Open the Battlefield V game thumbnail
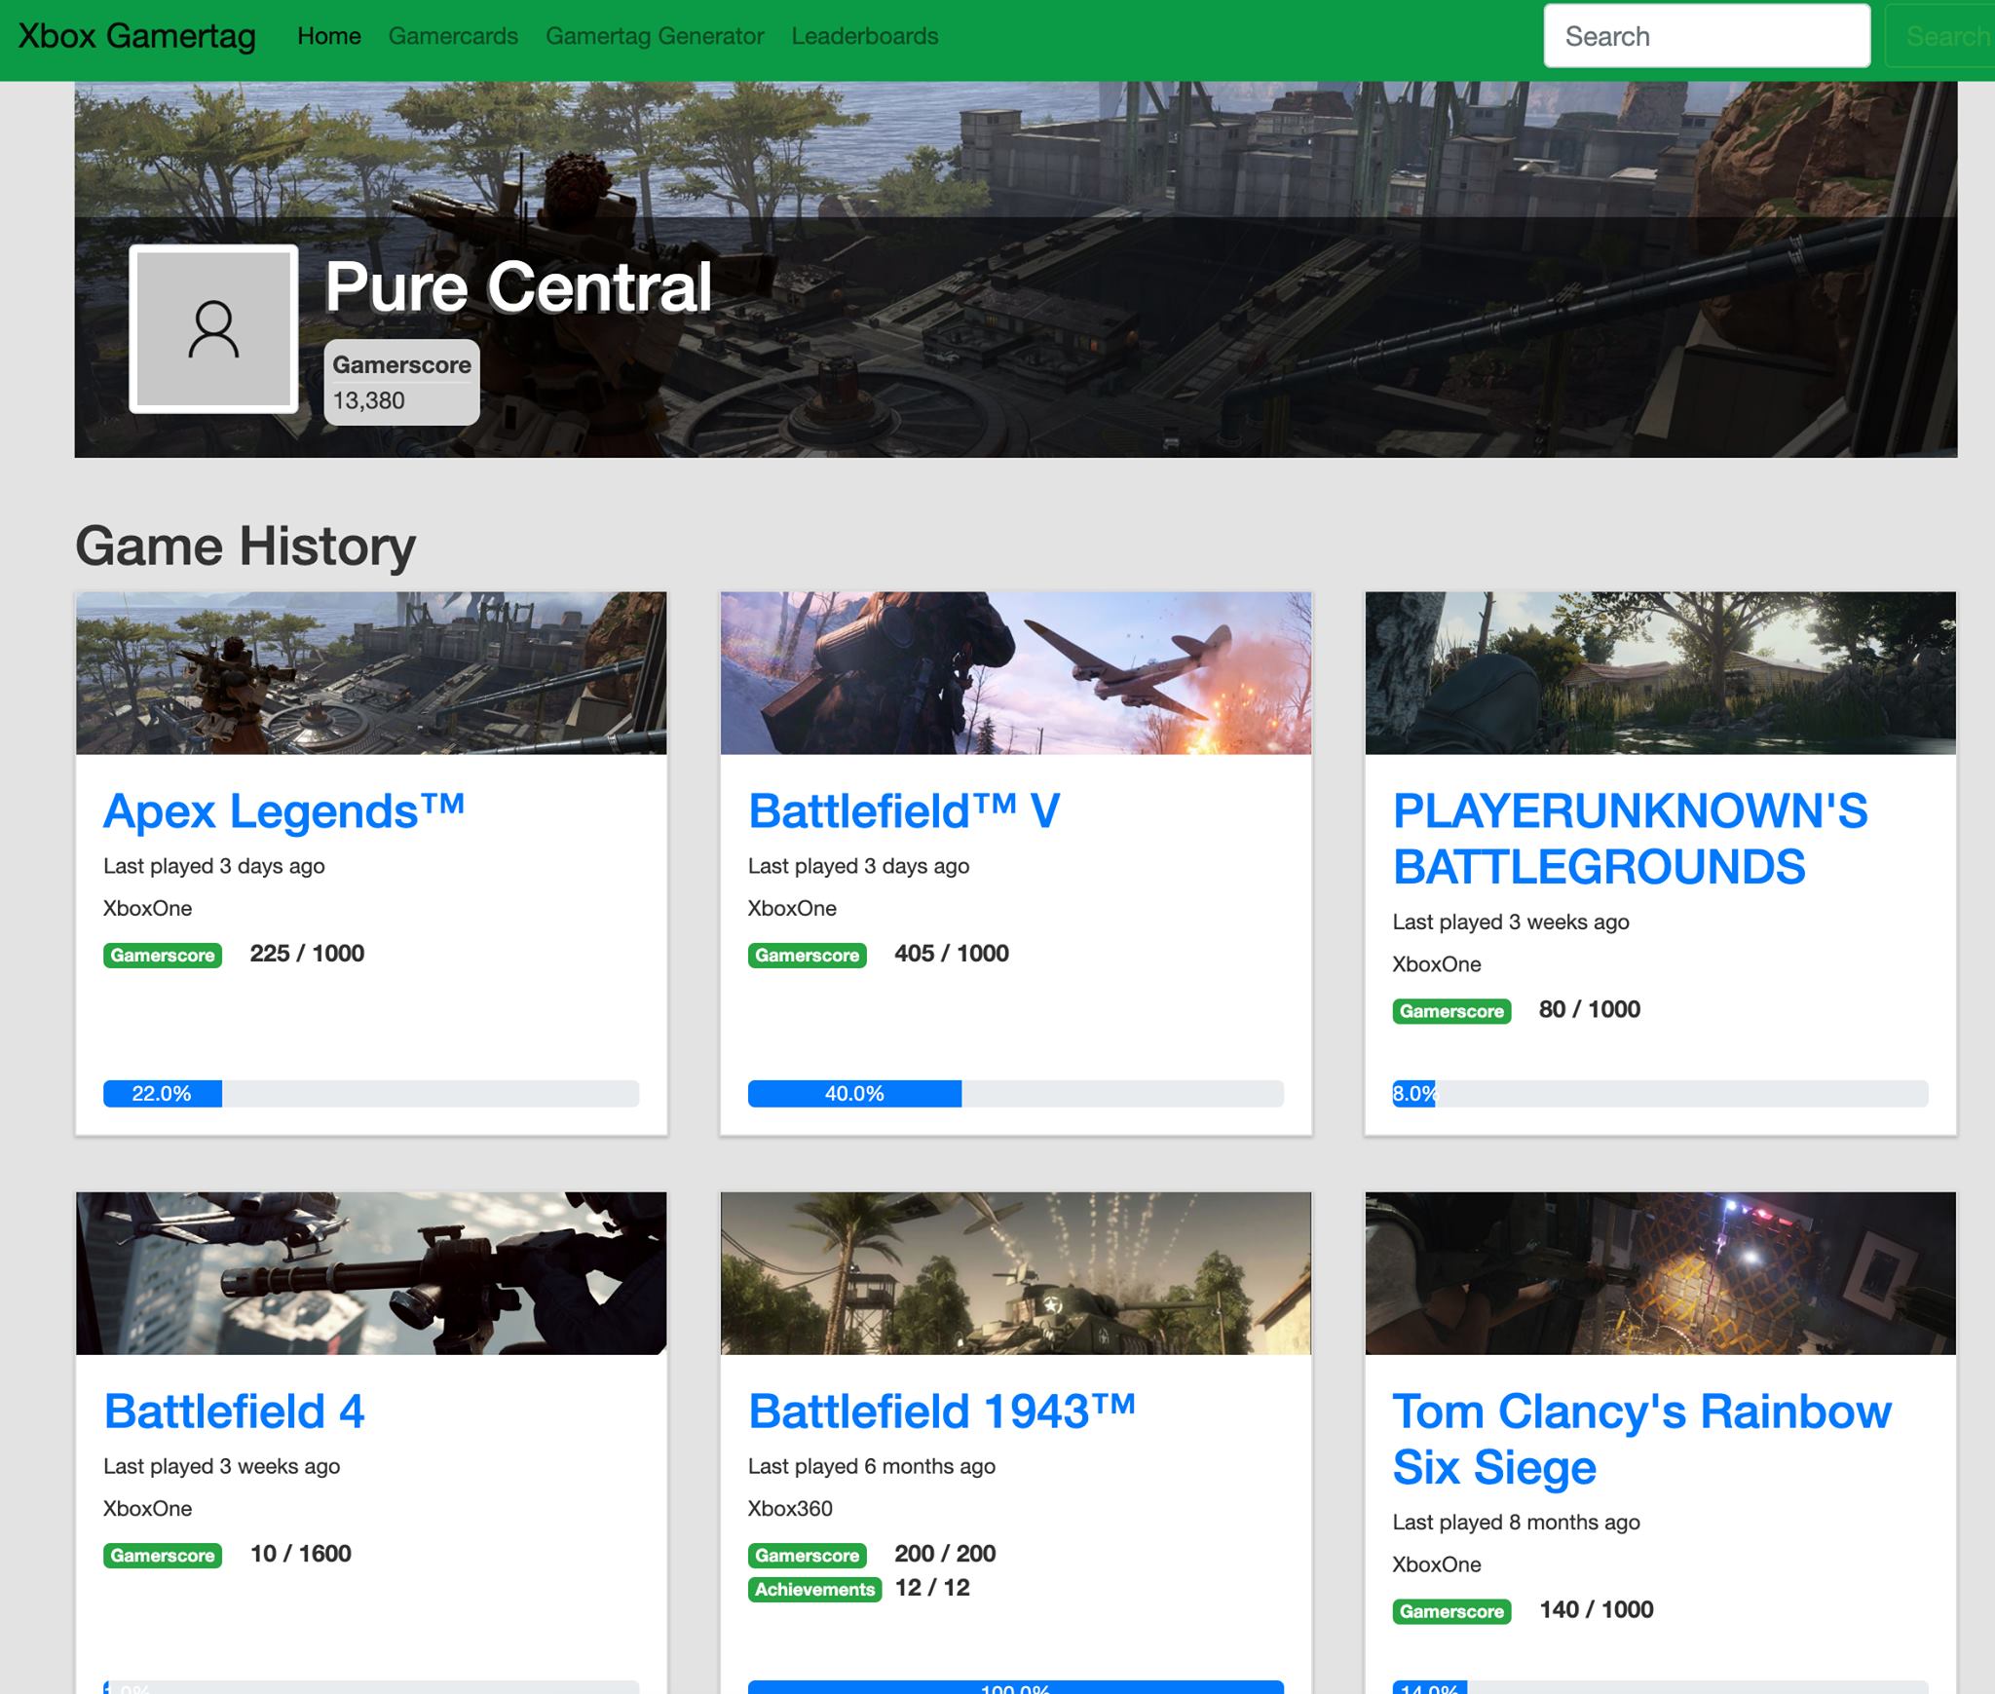Screen dimensions: 1995x1694 click(1016, 673)
